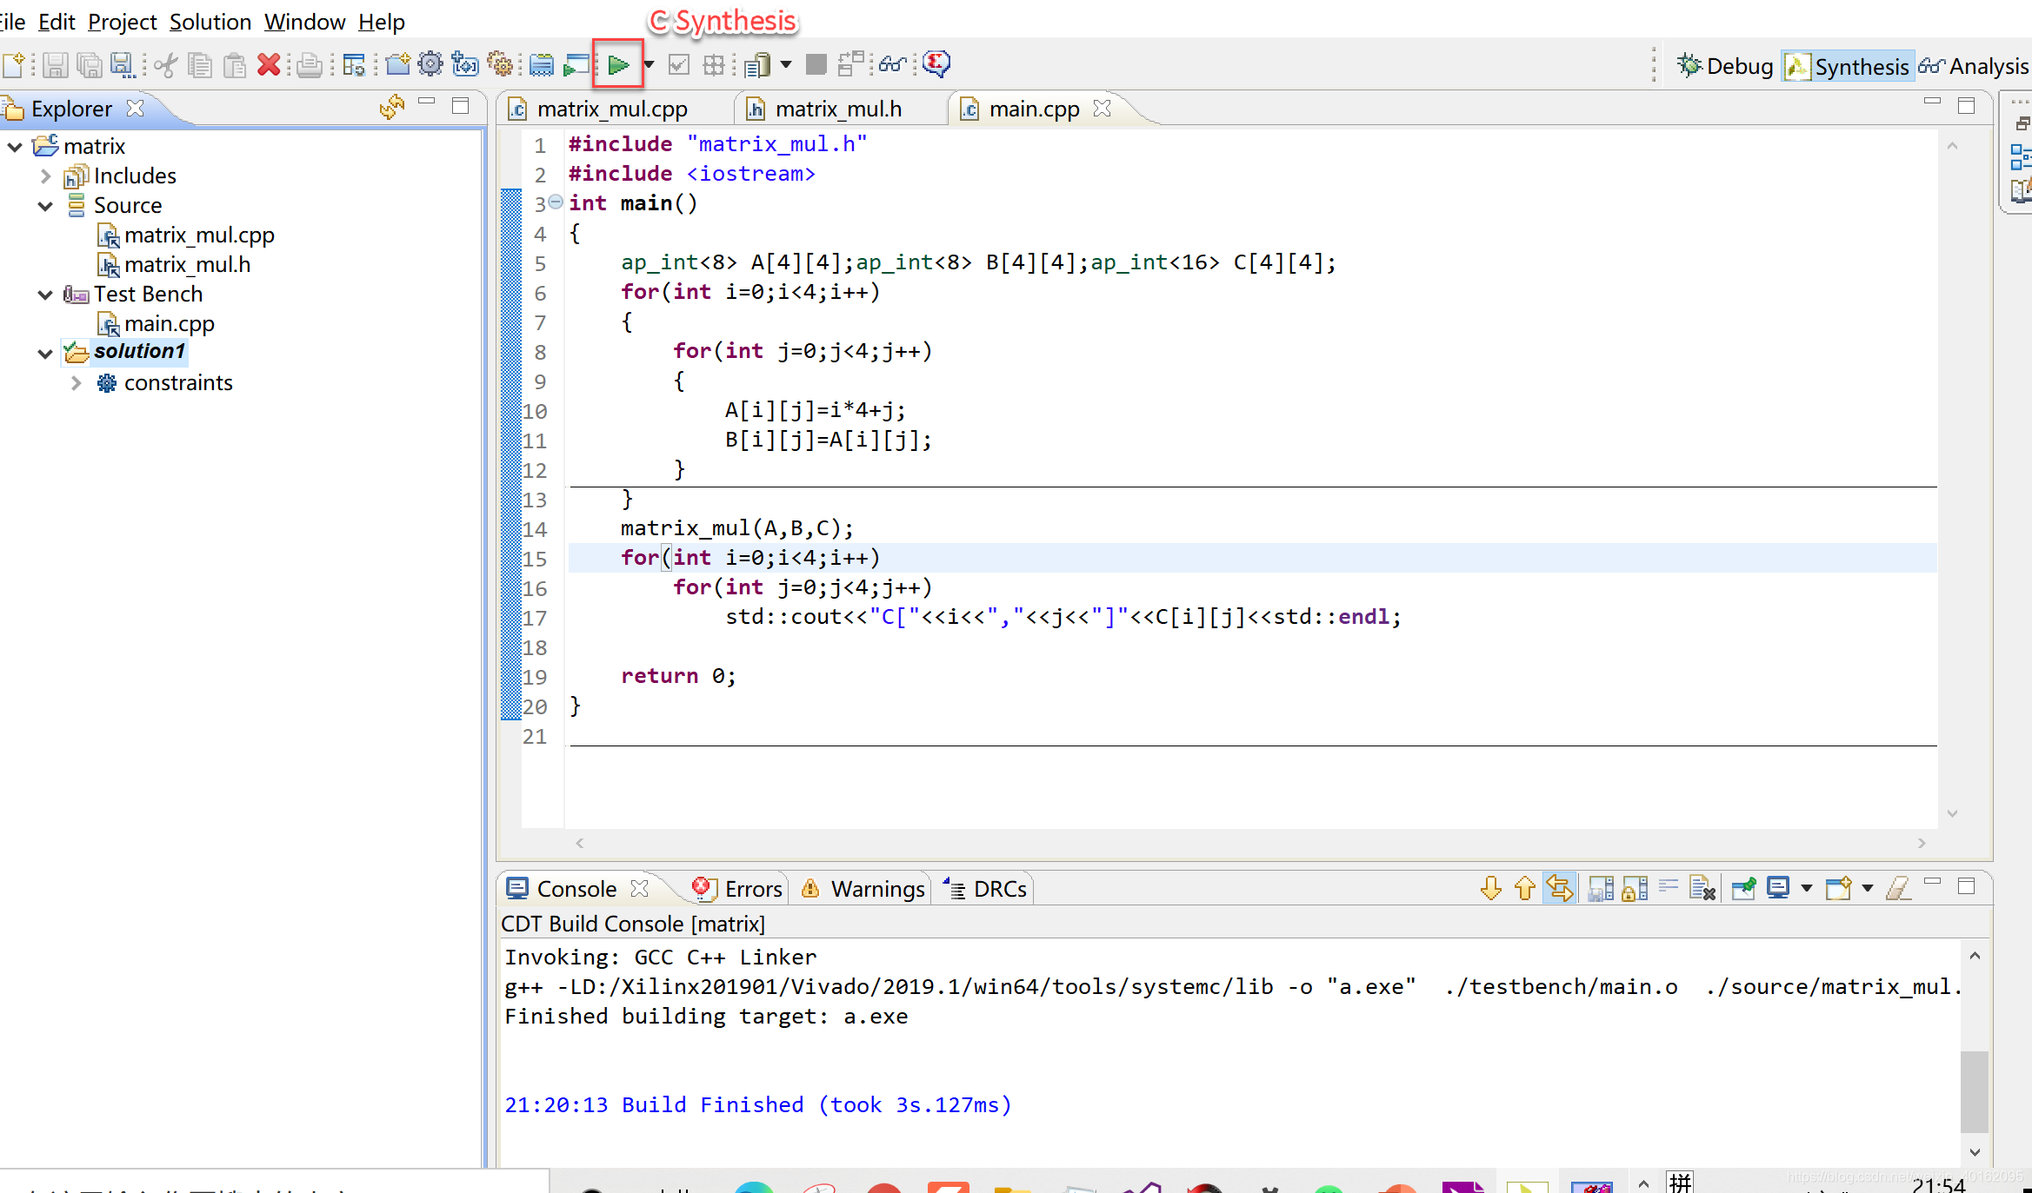Open matrix_mul.cpp in the Source tree
This screenshot has height=1193, width=2032.
(198, 235)
